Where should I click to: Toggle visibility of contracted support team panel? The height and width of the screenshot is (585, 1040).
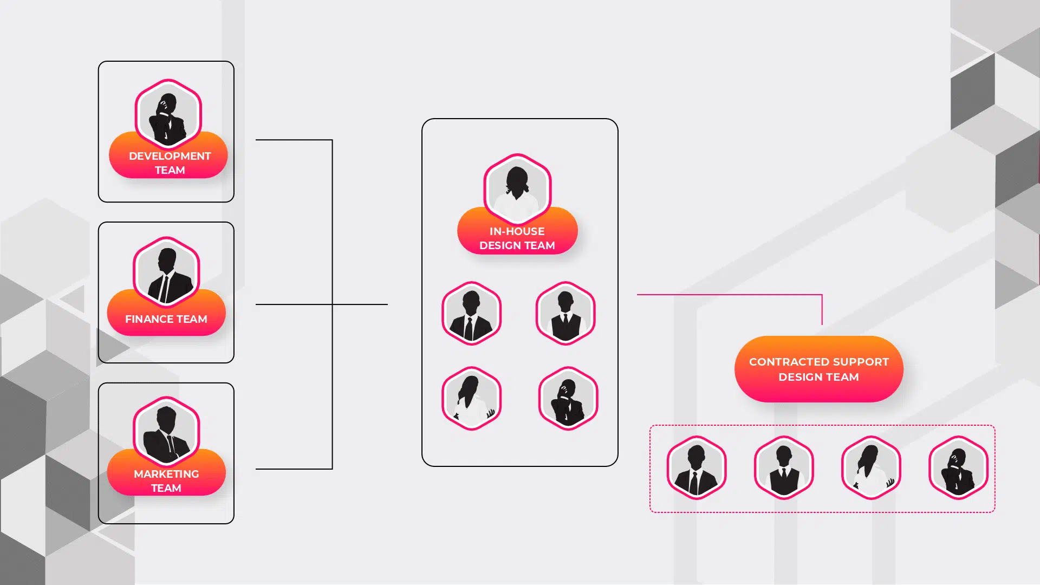tap(818, 369)
